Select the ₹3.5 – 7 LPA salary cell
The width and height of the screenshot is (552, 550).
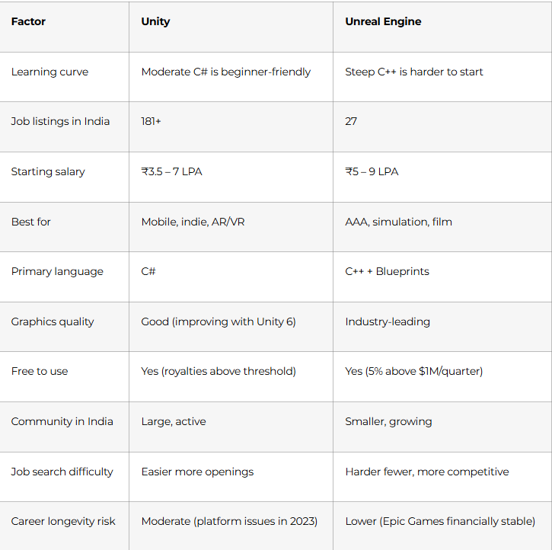point(171,172)
